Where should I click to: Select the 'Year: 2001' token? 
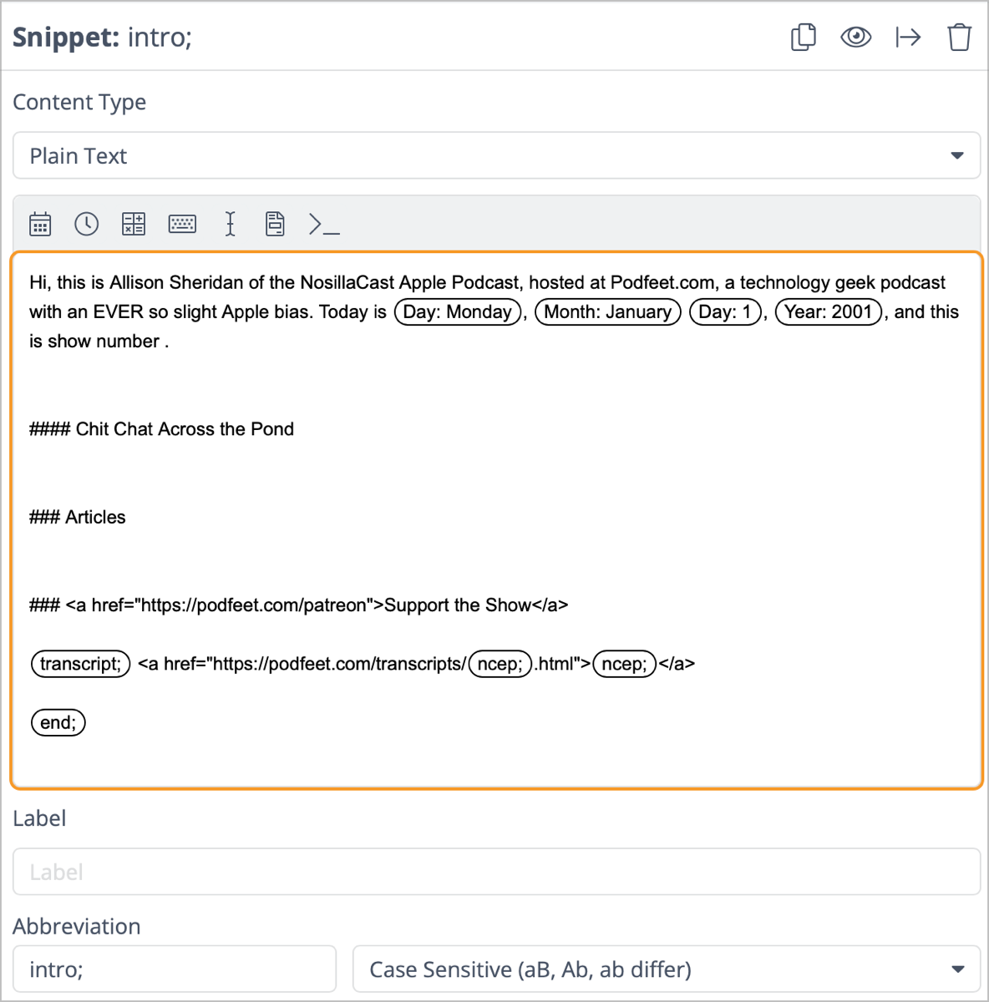click(x=829, y=312)
